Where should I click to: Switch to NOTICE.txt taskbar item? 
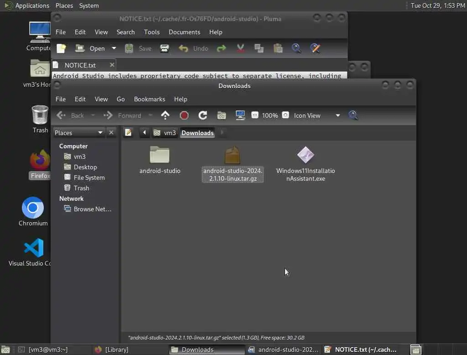tap(361, 350)
